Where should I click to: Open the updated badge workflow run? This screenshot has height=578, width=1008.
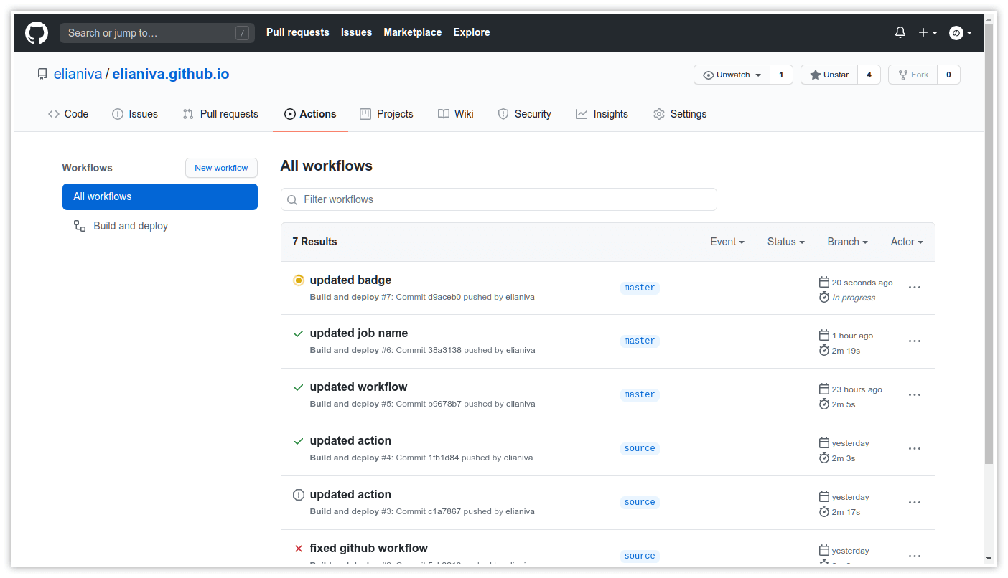tap(350, 280)
